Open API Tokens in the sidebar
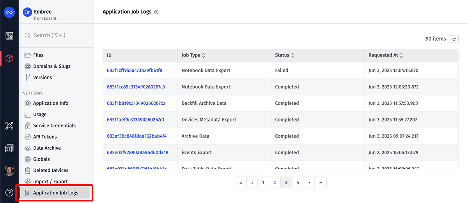The image size is (468, 203). pos(45,137)
